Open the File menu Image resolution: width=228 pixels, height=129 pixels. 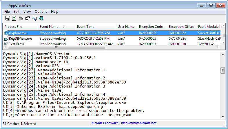click(7, 12)
